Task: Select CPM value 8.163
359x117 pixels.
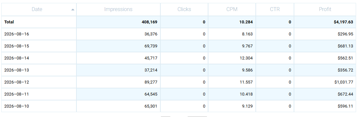Action: coord(248,34)
